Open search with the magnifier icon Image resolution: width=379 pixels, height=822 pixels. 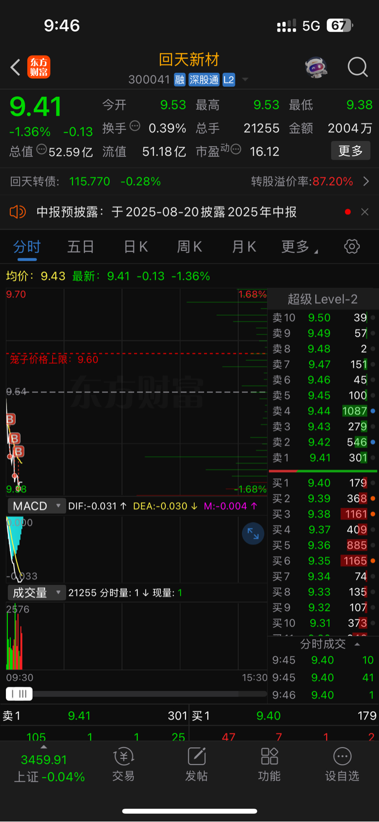(358, 67)
